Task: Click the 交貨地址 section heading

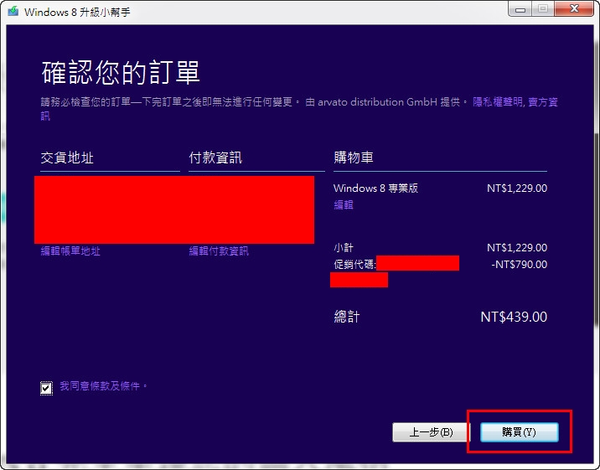Action: [67, 158]
